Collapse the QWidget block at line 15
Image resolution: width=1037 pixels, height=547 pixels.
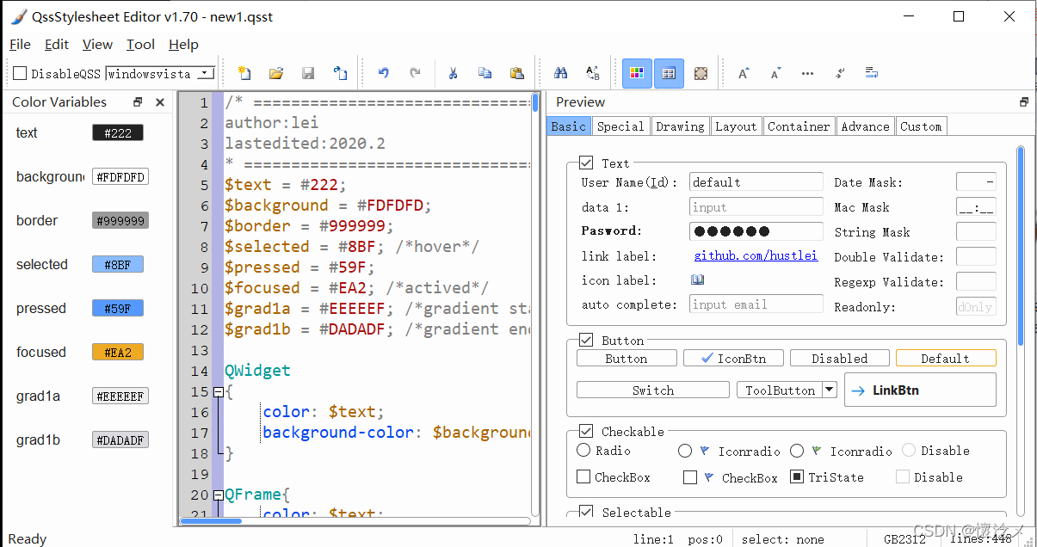(x=219, y=391)
